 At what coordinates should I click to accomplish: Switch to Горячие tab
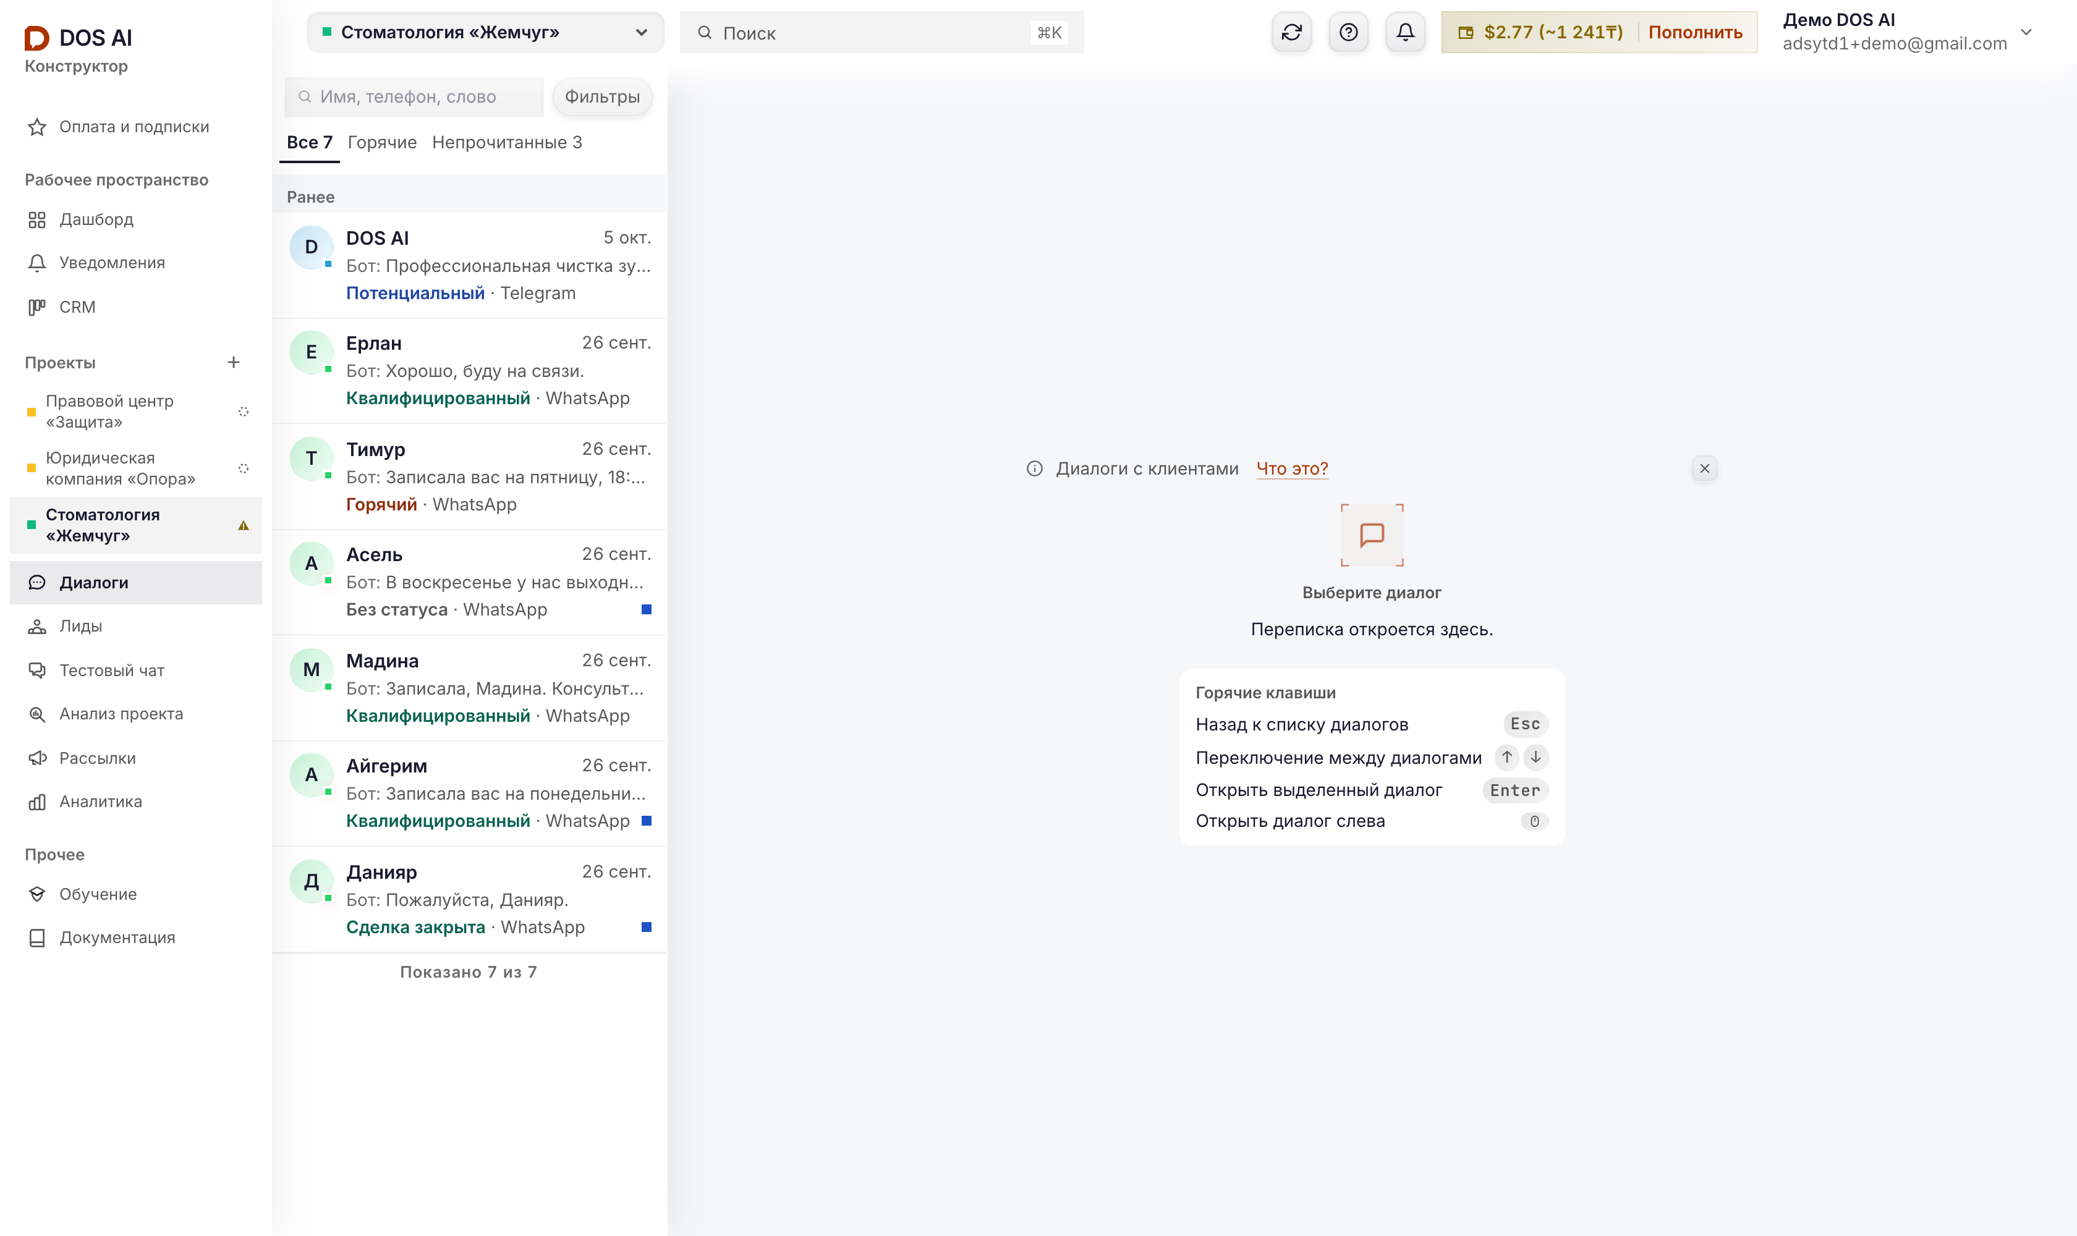click(x=381, y=142)
